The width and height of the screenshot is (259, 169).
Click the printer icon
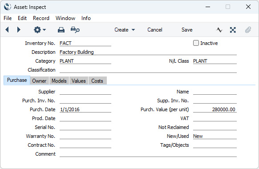(61, 30)
